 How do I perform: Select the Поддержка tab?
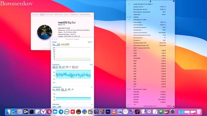[x=74, y=15]
